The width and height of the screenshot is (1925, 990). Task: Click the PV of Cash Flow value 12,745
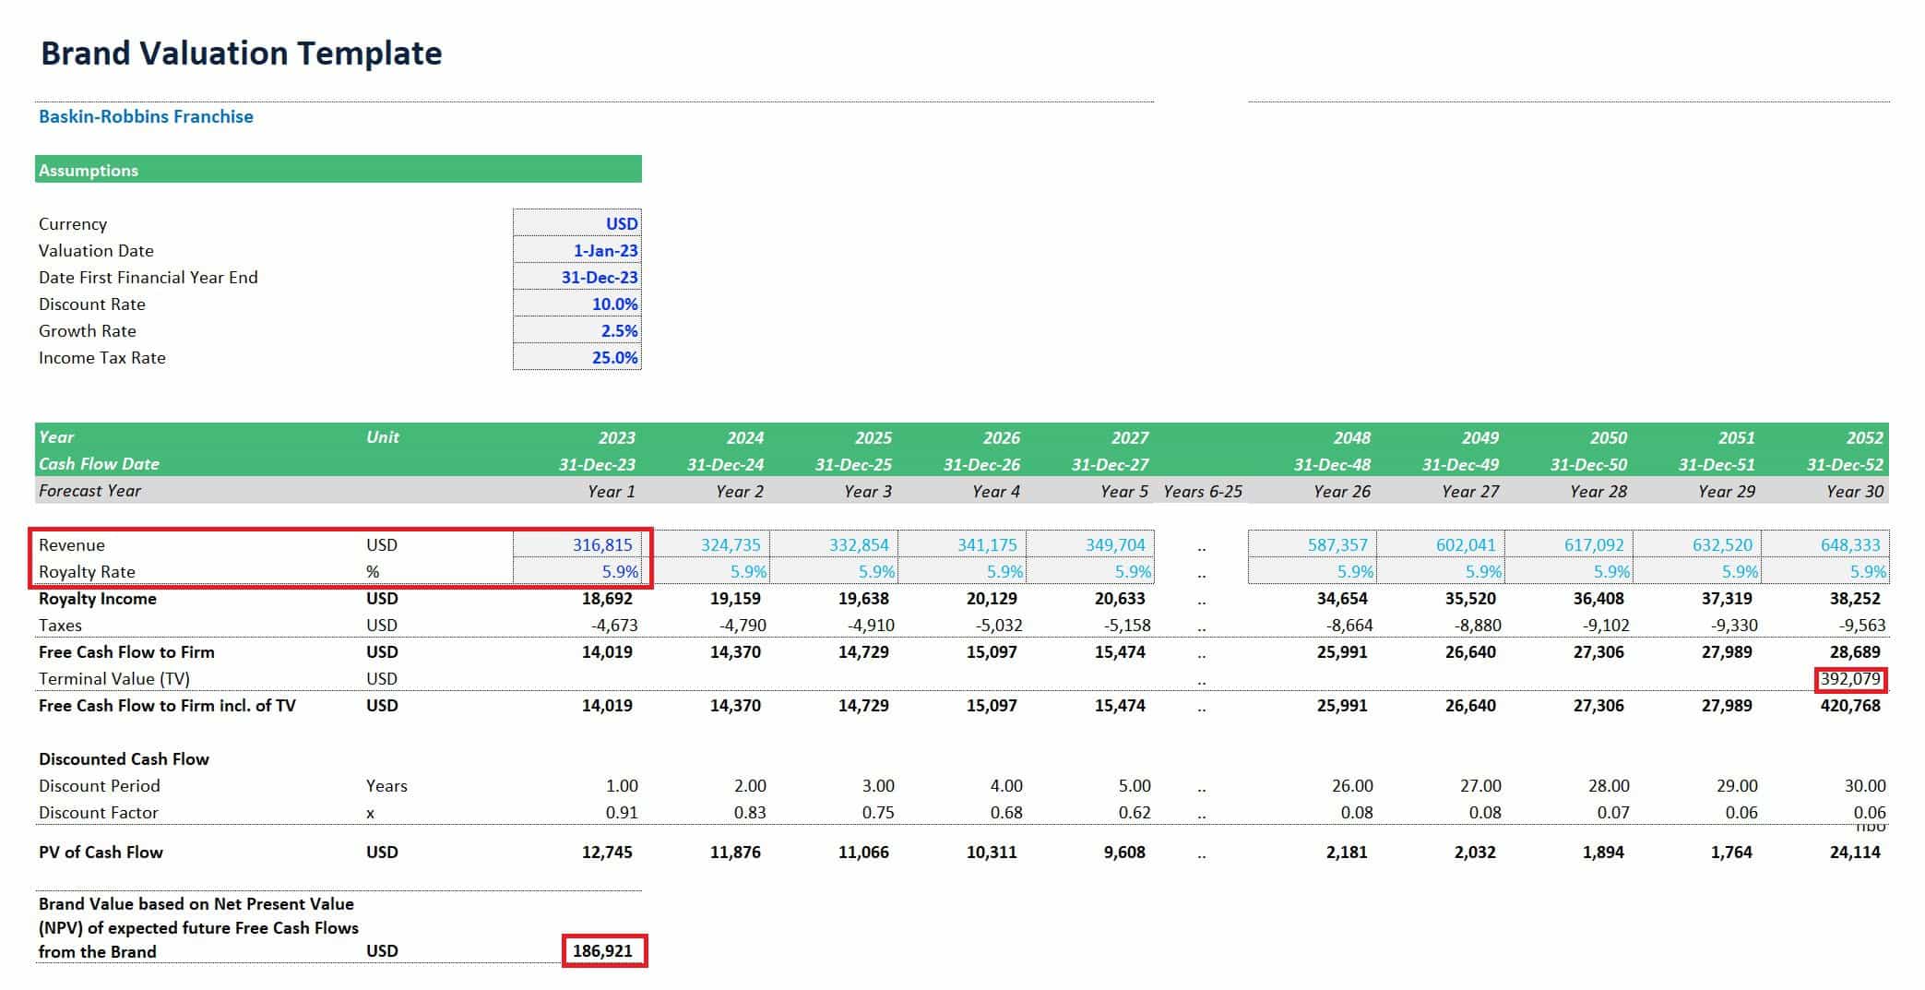click(607, 852)
